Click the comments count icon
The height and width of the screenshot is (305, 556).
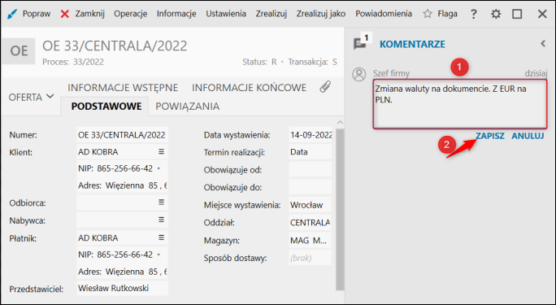pyautogui.click(x=362, y=42)
